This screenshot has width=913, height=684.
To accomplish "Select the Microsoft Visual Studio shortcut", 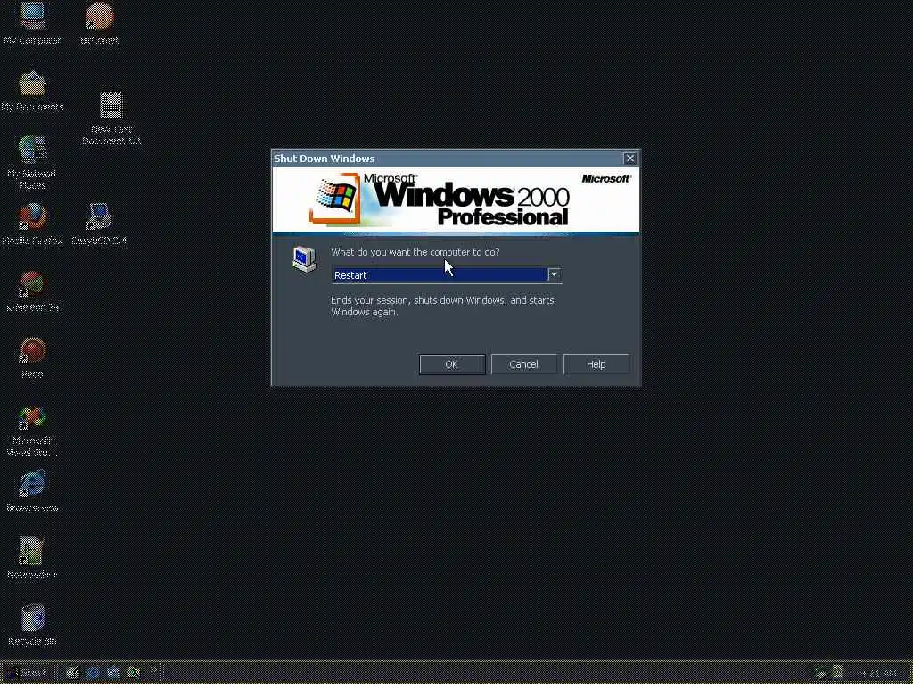I will [32, 431].
